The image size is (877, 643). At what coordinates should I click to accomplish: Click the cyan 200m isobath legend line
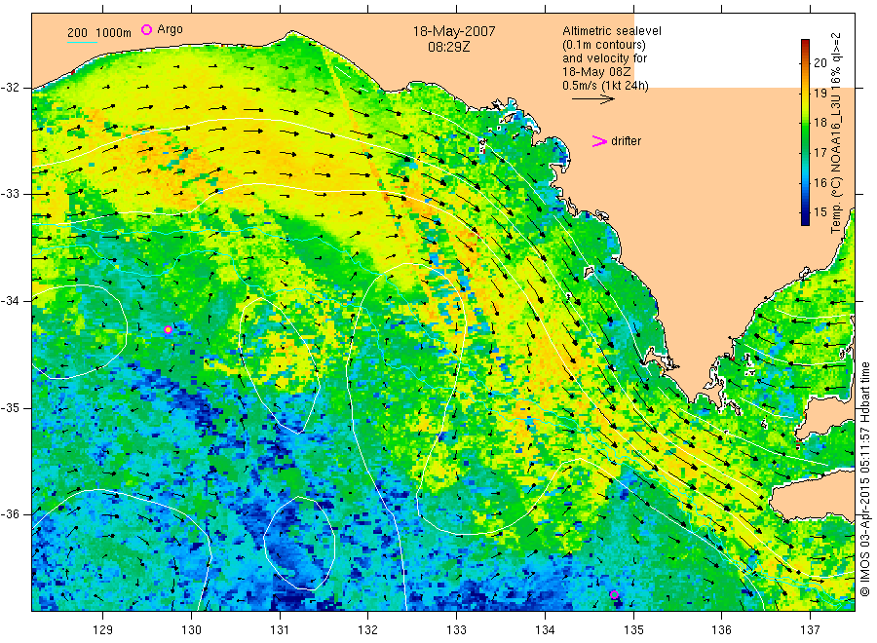pos(82,42)
